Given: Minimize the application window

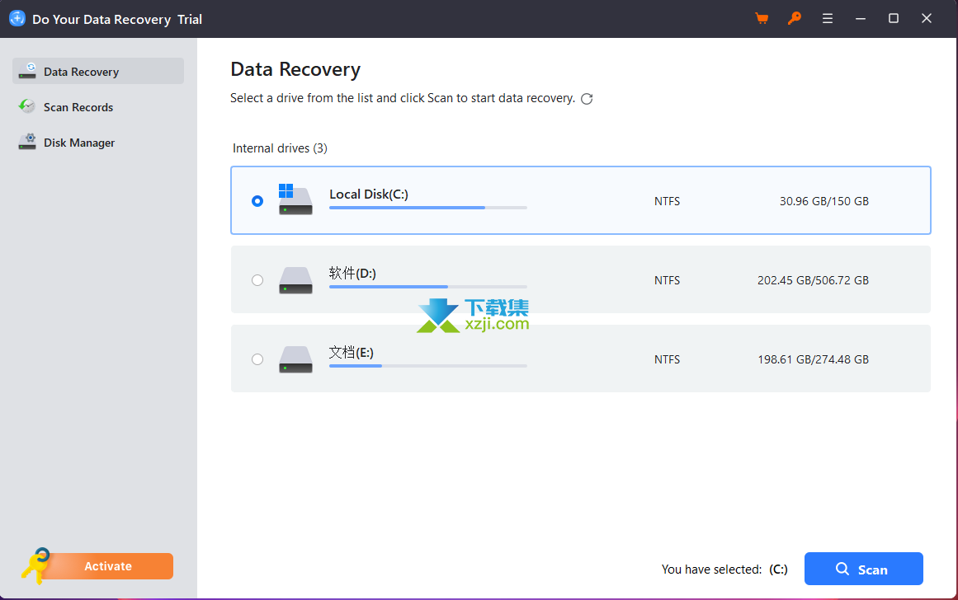Looking at the screenshot, I should click(861, 18).
